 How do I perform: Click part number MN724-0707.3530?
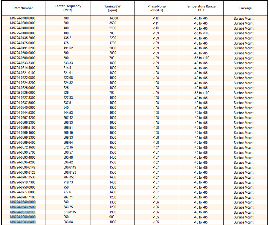tap(23, 177)
